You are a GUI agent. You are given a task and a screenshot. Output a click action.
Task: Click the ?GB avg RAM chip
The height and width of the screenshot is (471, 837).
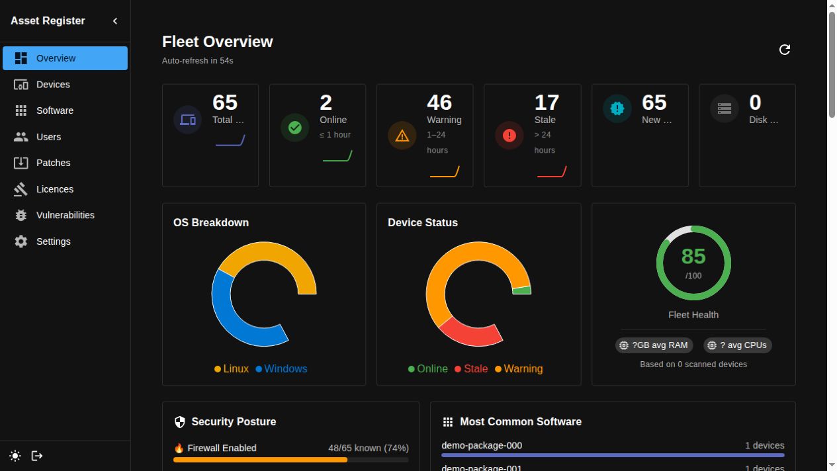(654, 345)
